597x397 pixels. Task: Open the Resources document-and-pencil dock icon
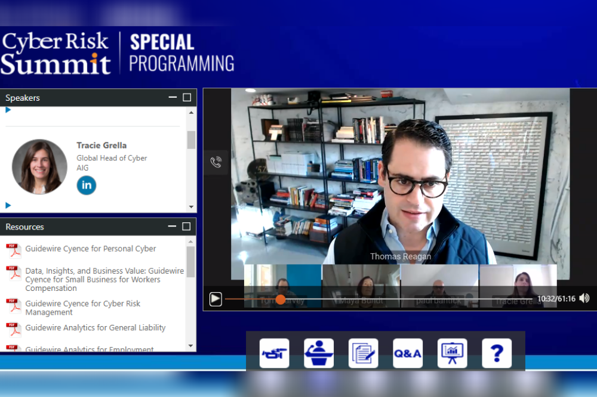tap(363, 353)
